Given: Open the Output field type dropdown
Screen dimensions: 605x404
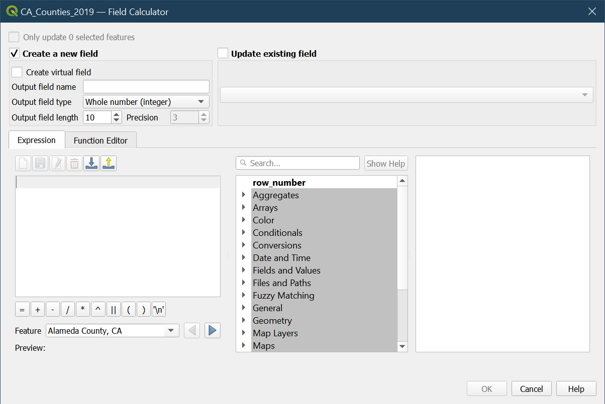Looking at the screenshot, I should click(x=146, y=102).
